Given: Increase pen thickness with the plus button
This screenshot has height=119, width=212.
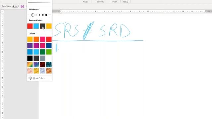Looking at the screenshot, I should (50, 15).
